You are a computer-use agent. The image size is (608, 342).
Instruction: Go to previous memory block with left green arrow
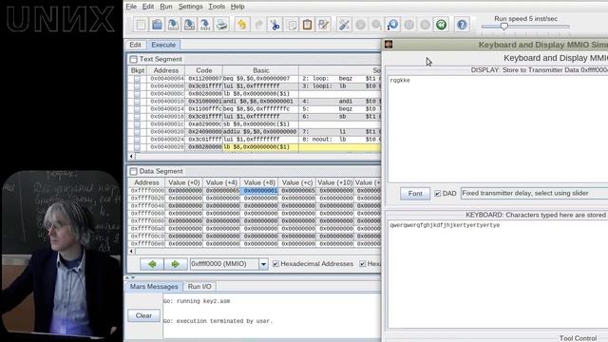point(152,264)
